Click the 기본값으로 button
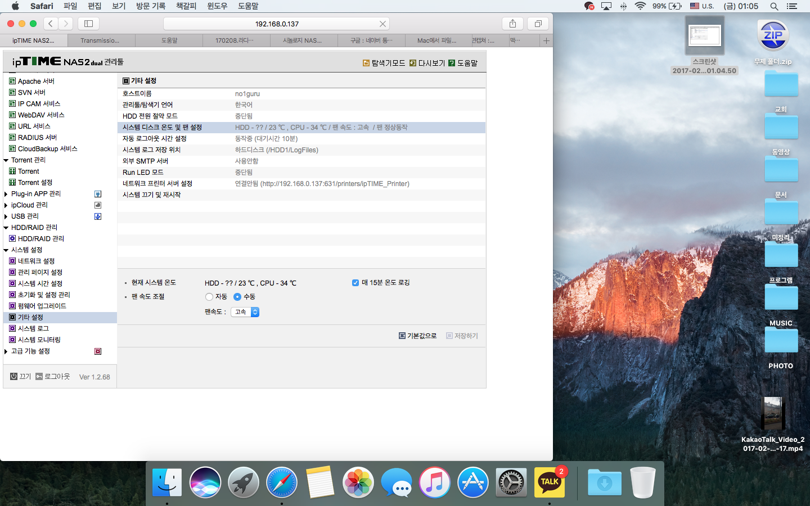 (418, 336)
